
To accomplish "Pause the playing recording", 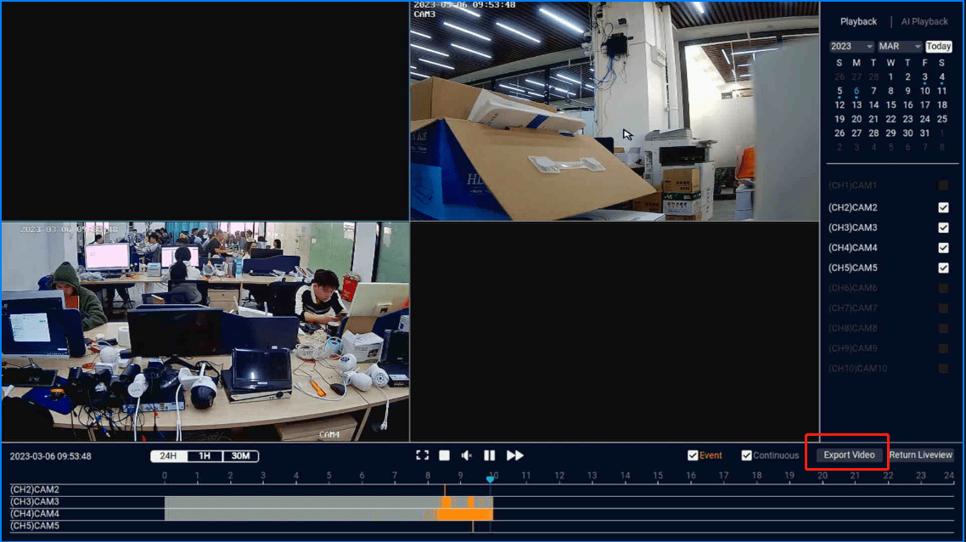I will [x=490, y=455].
